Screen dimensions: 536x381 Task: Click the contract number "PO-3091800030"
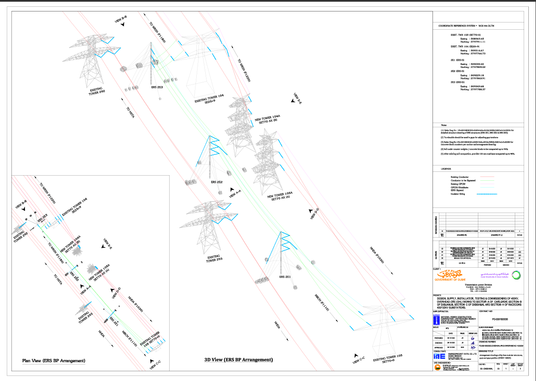coord(501,318)
